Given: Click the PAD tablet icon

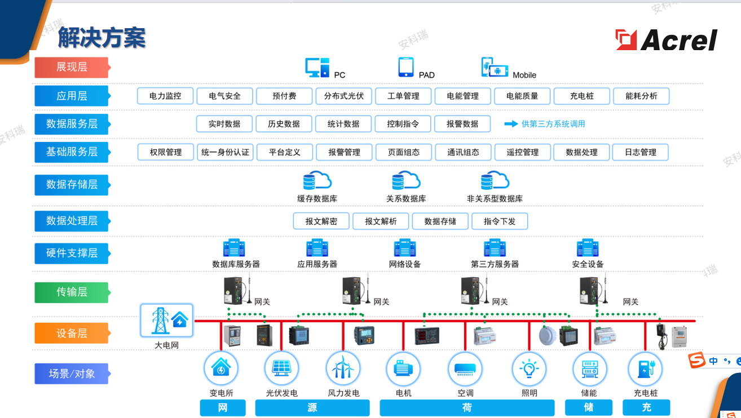Looking at the screenshot, I should point(406,67).
